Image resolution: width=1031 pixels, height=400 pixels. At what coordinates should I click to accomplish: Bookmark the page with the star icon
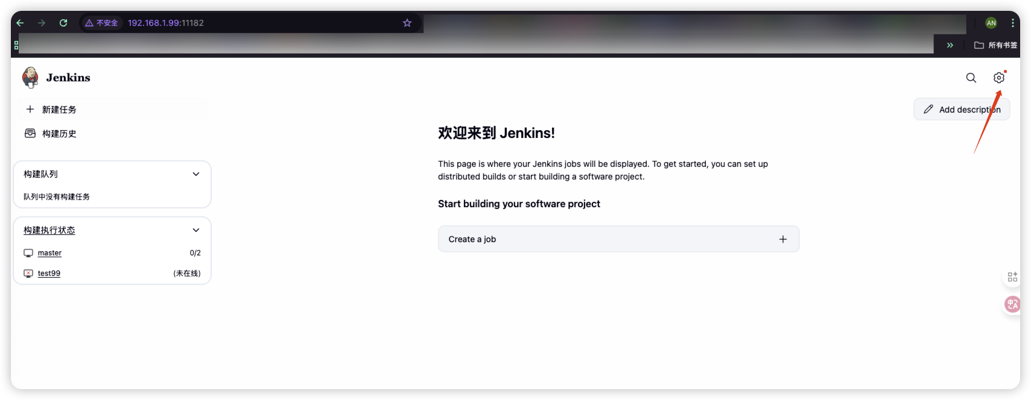[x=407, y=23]
